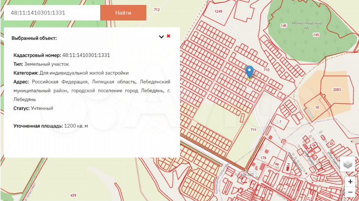Select land parcel labeled 2083
Viewport: 359px width, 201px height.
click(337, 89)
